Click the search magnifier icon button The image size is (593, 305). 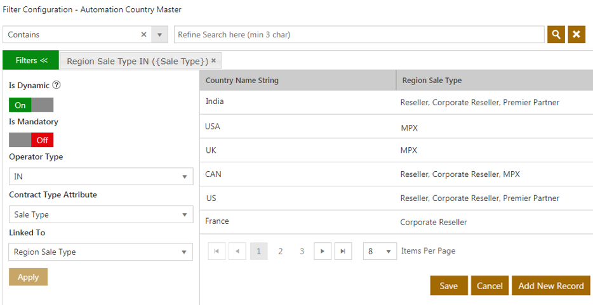click(556, 35)
